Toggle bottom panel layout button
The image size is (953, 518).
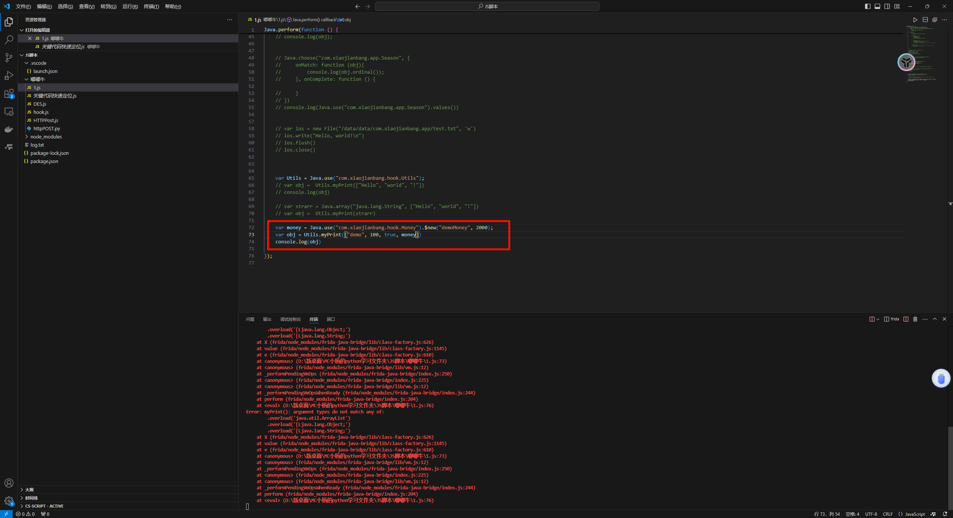877,6
